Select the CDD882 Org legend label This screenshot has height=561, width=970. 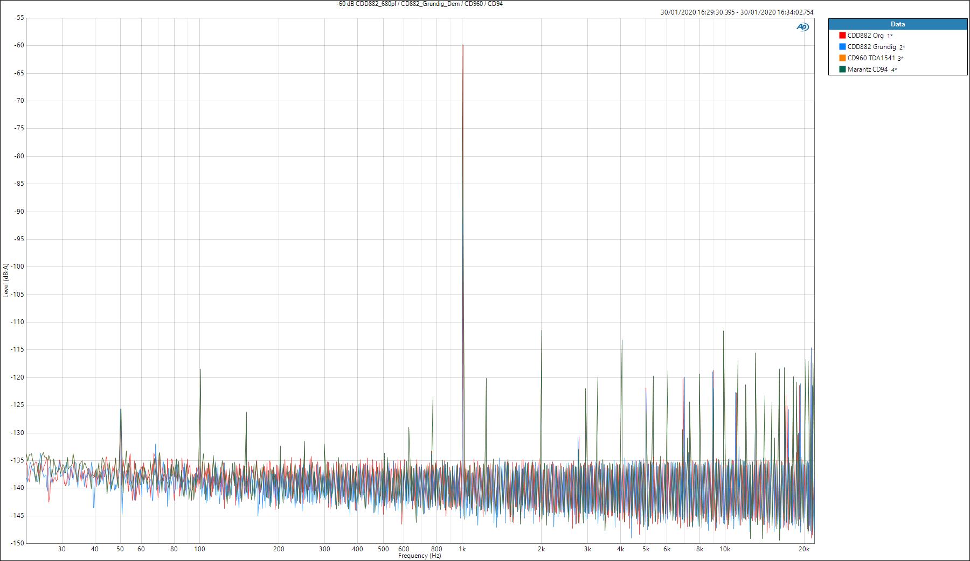click(865, 36)
